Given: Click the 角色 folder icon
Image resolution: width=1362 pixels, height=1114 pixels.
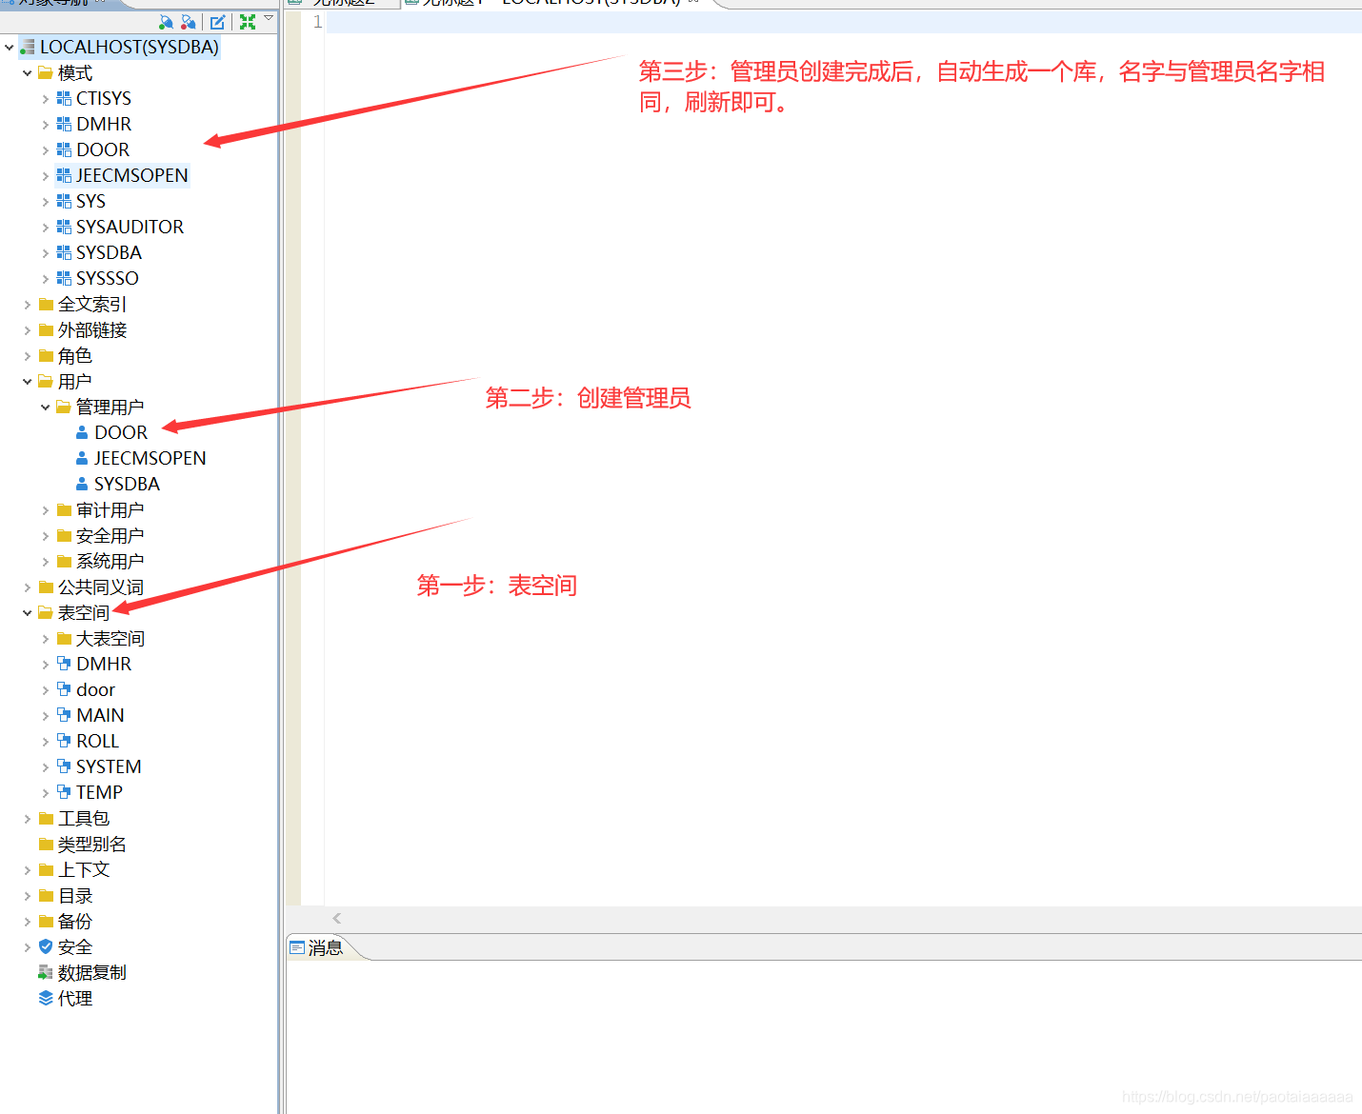Looking at the screenshot, I should coord(46,355).
